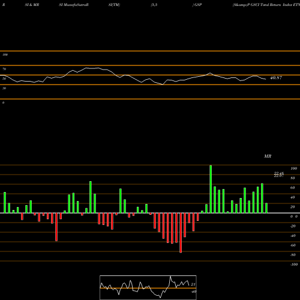Click the deepest red MR histogram bar
The image size is (300, 300).
(x=181, y=233)
